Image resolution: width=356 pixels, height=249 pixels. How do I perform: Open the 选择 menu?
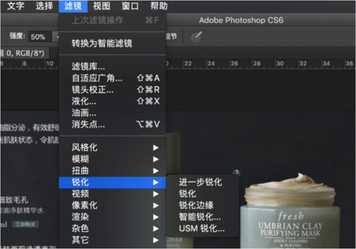[x=44, y=6]
